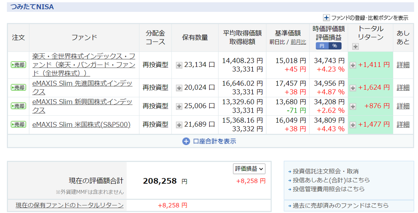Click +8,258 円 red profit beside 208,258

point(251,181)
